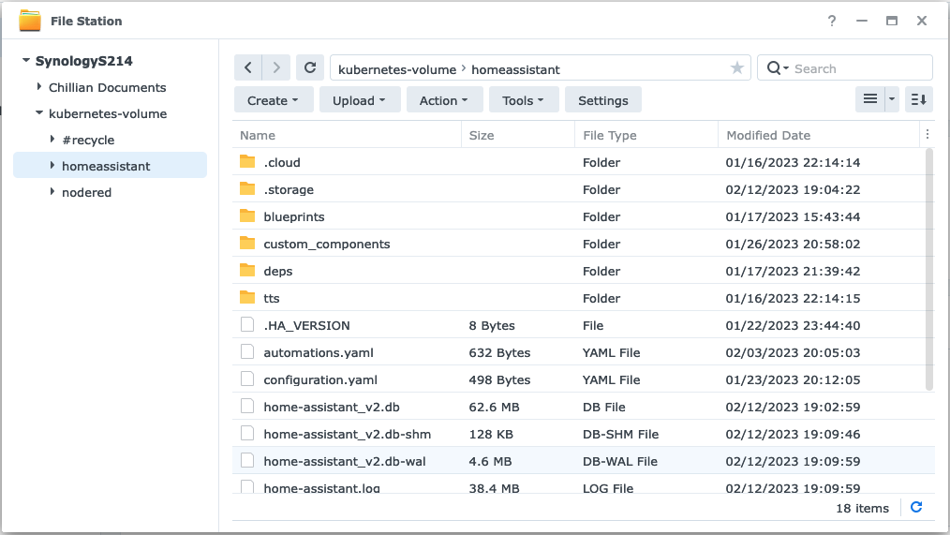Go forward with the right arrow button
The width and height of the screenshot is (950, 535).
(x=276, y=67)
